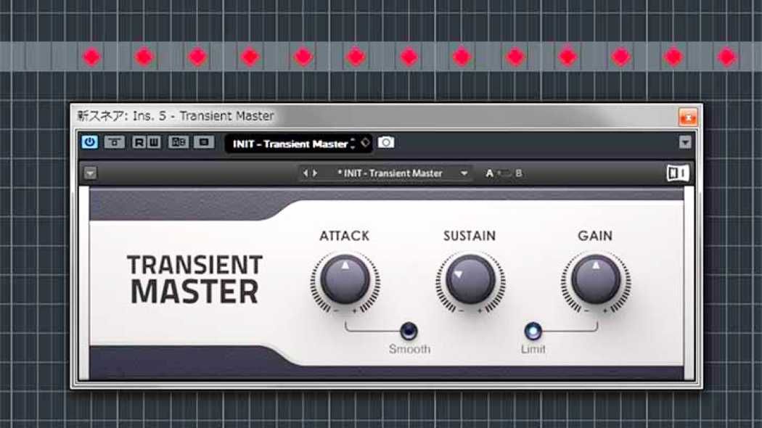The image size is (762, 428).
Task: Click the preset management diamond icon
Action: click(x=366, y=143)
